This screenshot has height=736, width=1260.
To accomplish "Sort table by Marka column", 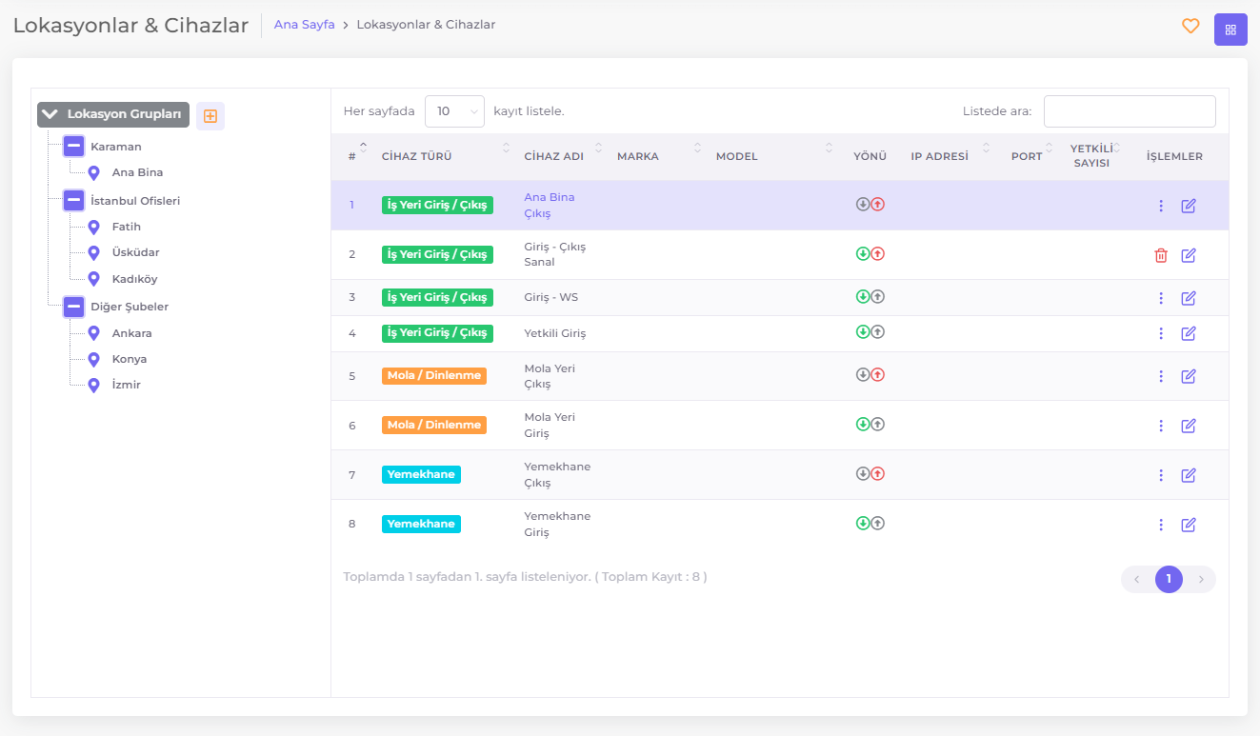I will point(658,156).
